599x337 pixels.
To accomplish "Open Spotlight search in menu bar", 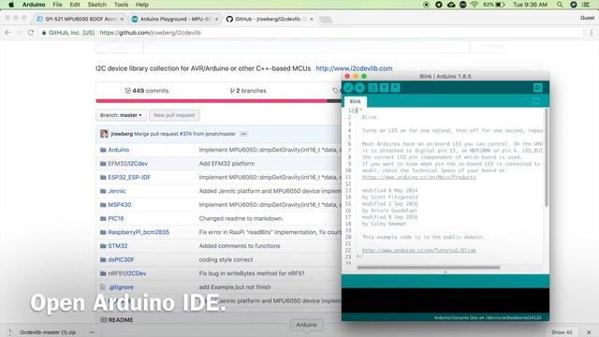I will pos(560,5).
